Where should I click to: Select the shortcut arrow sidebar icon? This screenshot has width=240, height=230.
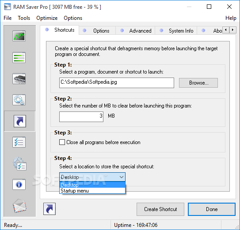(x=20, y=121)
